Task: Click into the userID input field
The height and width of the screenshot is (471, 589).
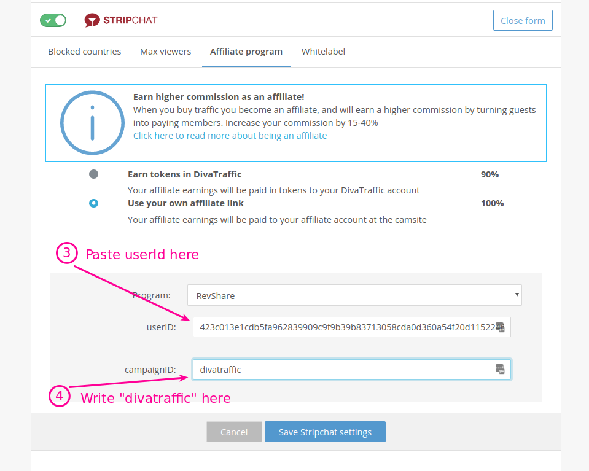Action: [x=351, y=327]
